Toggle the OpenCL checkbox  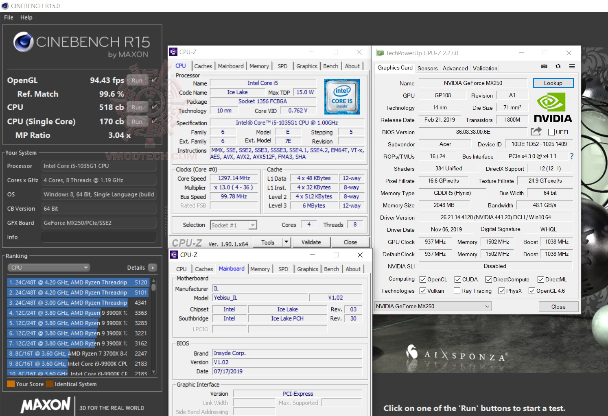(423, 279)
